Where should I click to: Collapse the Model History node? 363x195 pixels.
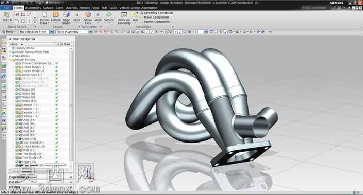pos(10,60)
